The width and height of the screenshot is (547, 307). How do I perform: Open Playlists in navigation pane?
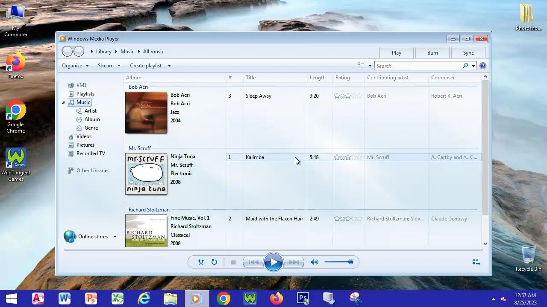tap(85, 94)
